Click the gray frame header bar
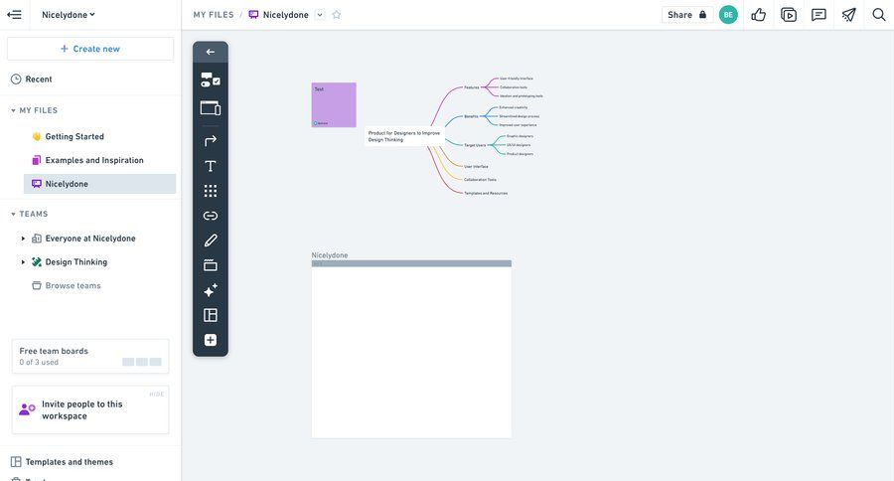 [x=411, y=263]
